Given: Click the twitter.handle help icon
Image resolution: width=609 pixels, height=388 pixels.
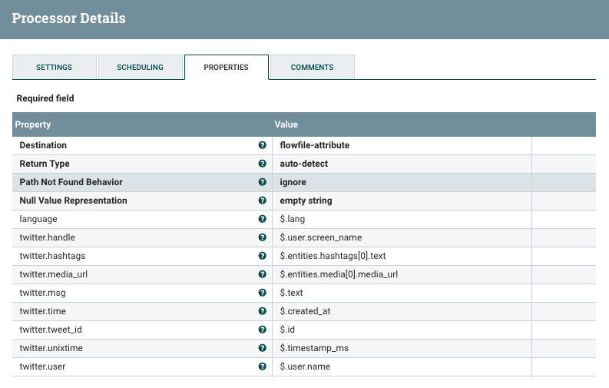Looking at the screenshot, I should click(x=263, y=237).
